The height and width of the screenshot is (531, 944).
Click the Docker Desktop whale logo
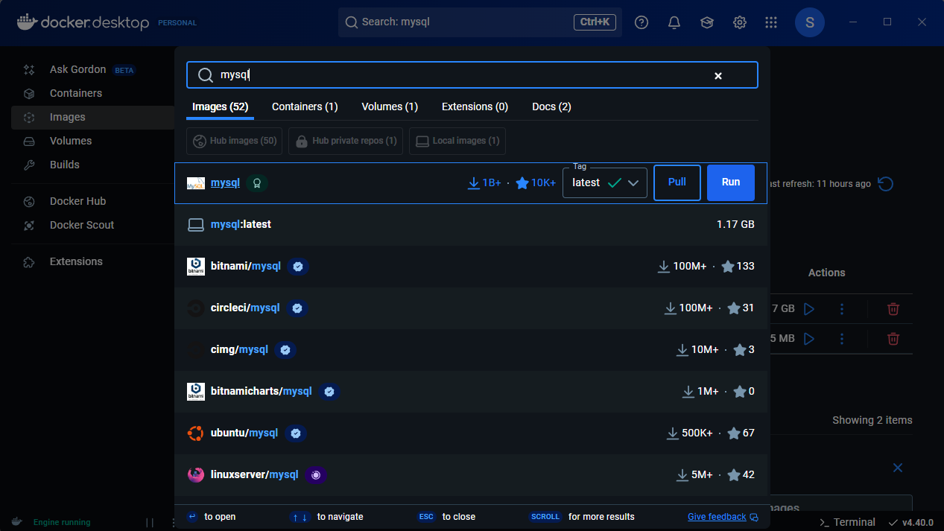[26, 22]
